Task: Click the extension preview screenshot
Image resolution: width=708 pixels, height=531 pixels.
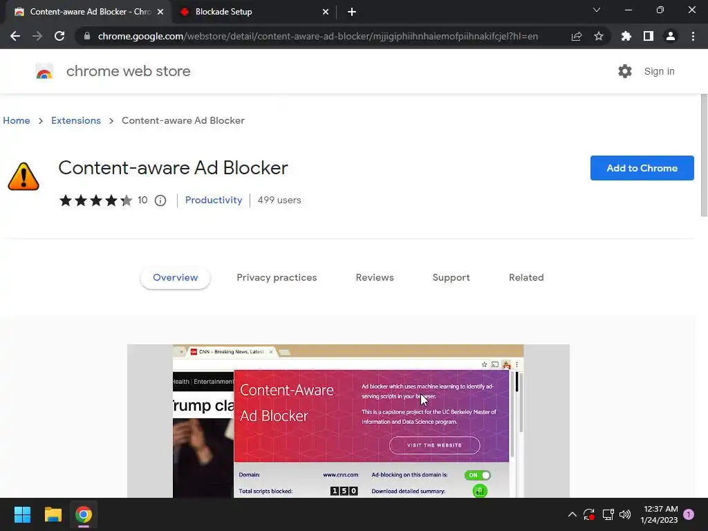Action: [348, 421]
